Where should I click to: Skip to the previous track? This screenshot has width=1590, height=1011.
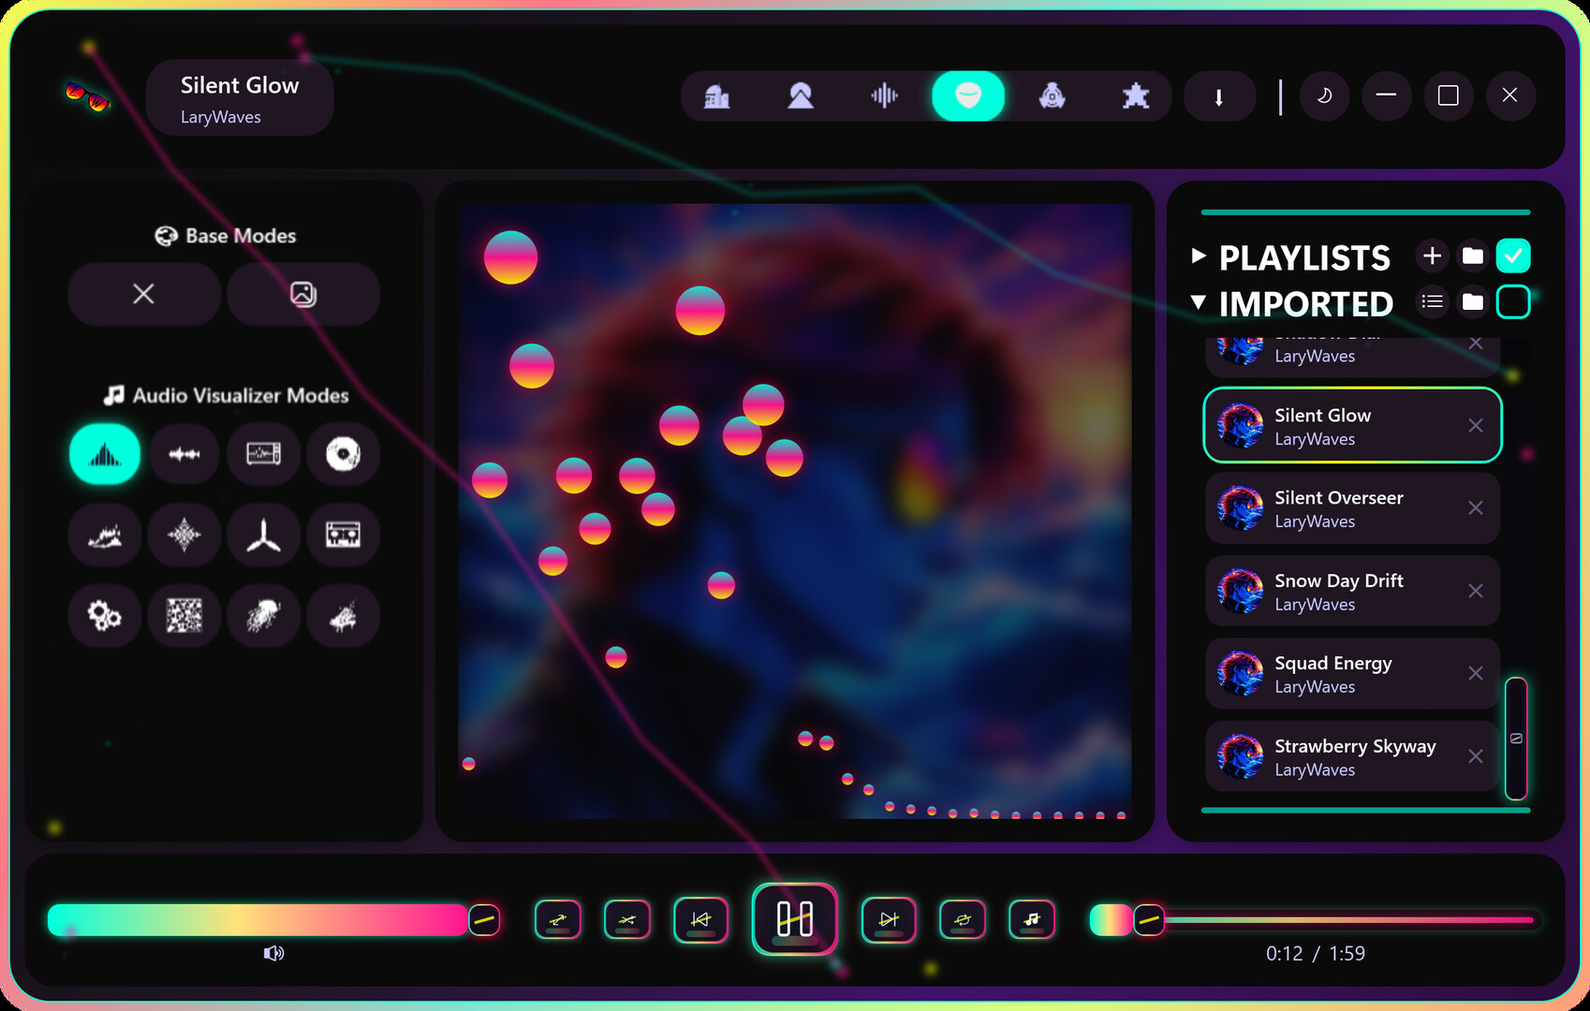(x=700, y=919)
